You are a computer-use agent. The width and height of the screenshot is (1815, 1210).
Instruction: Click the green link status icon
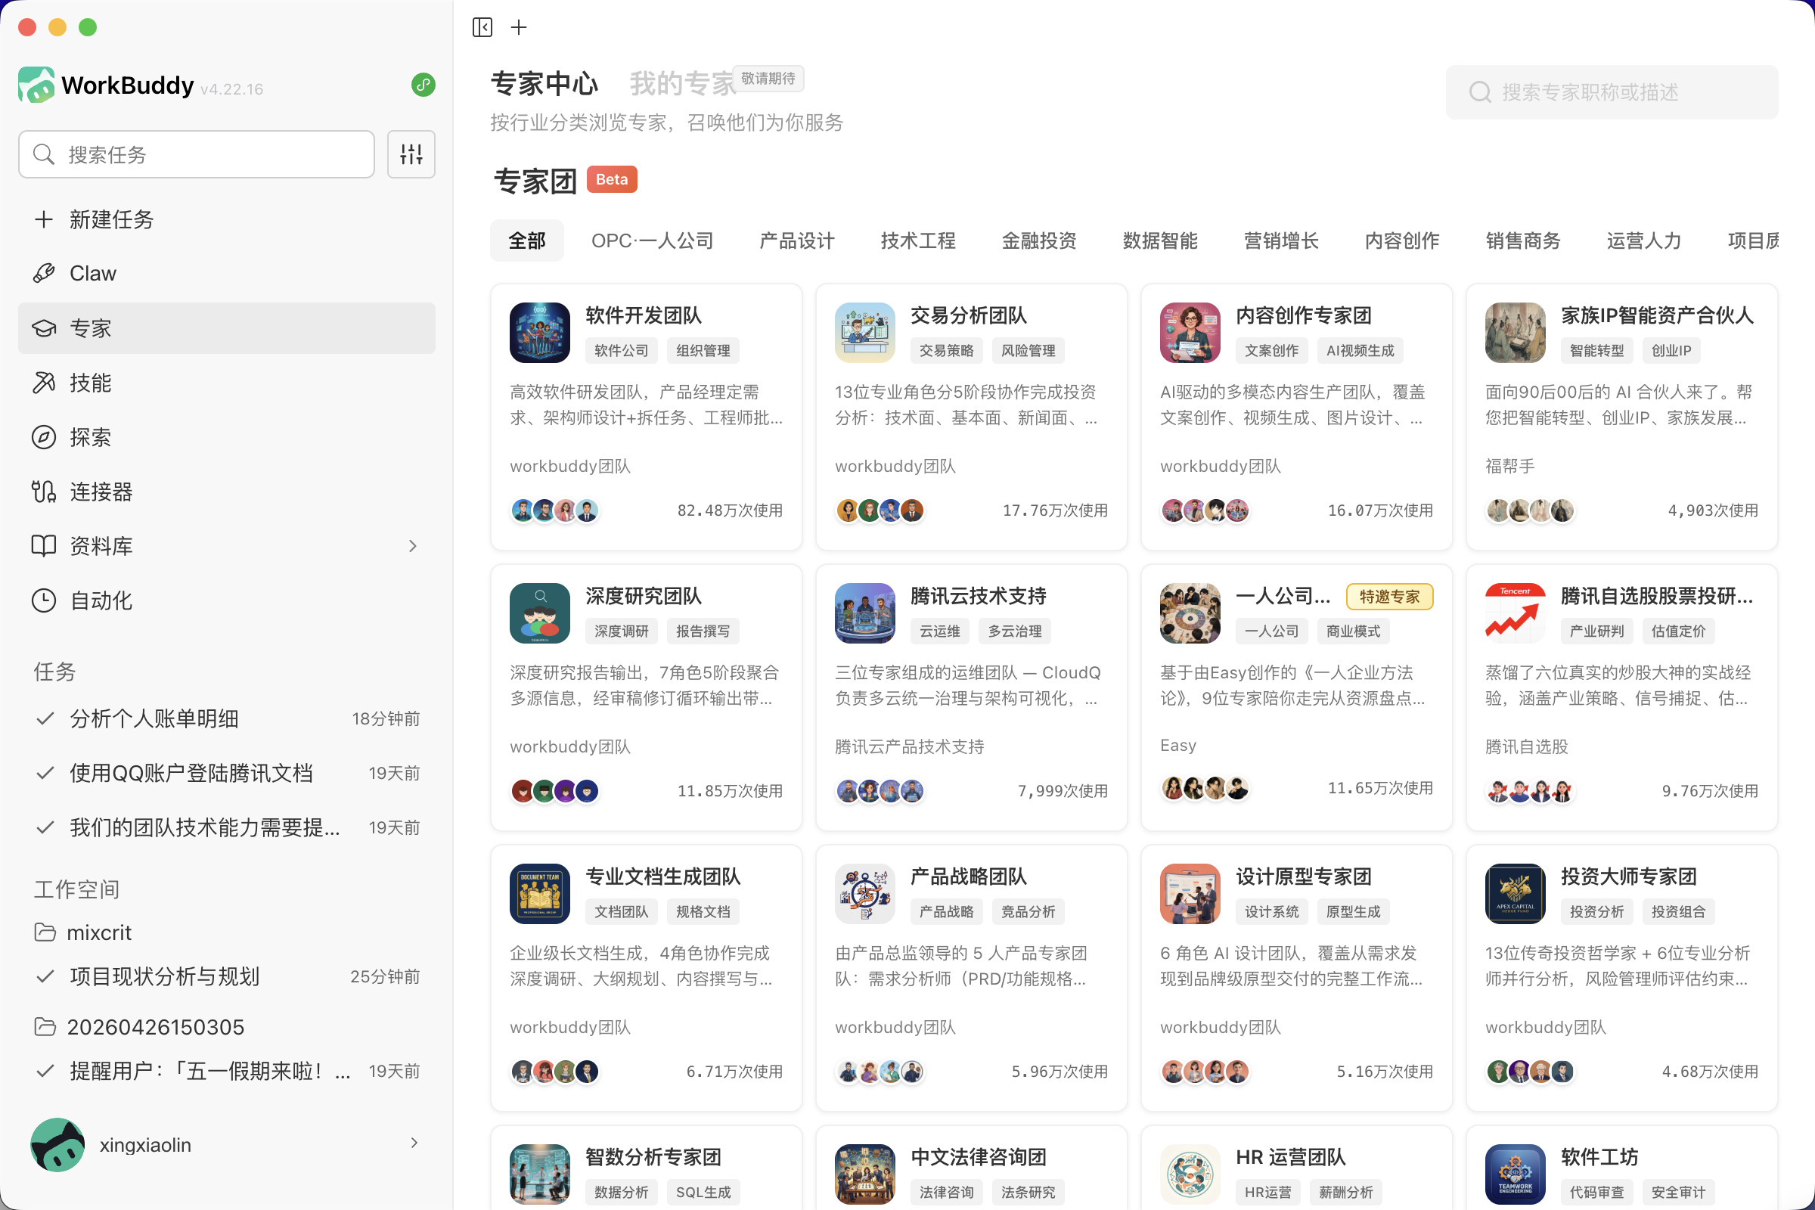click(423, 85)
